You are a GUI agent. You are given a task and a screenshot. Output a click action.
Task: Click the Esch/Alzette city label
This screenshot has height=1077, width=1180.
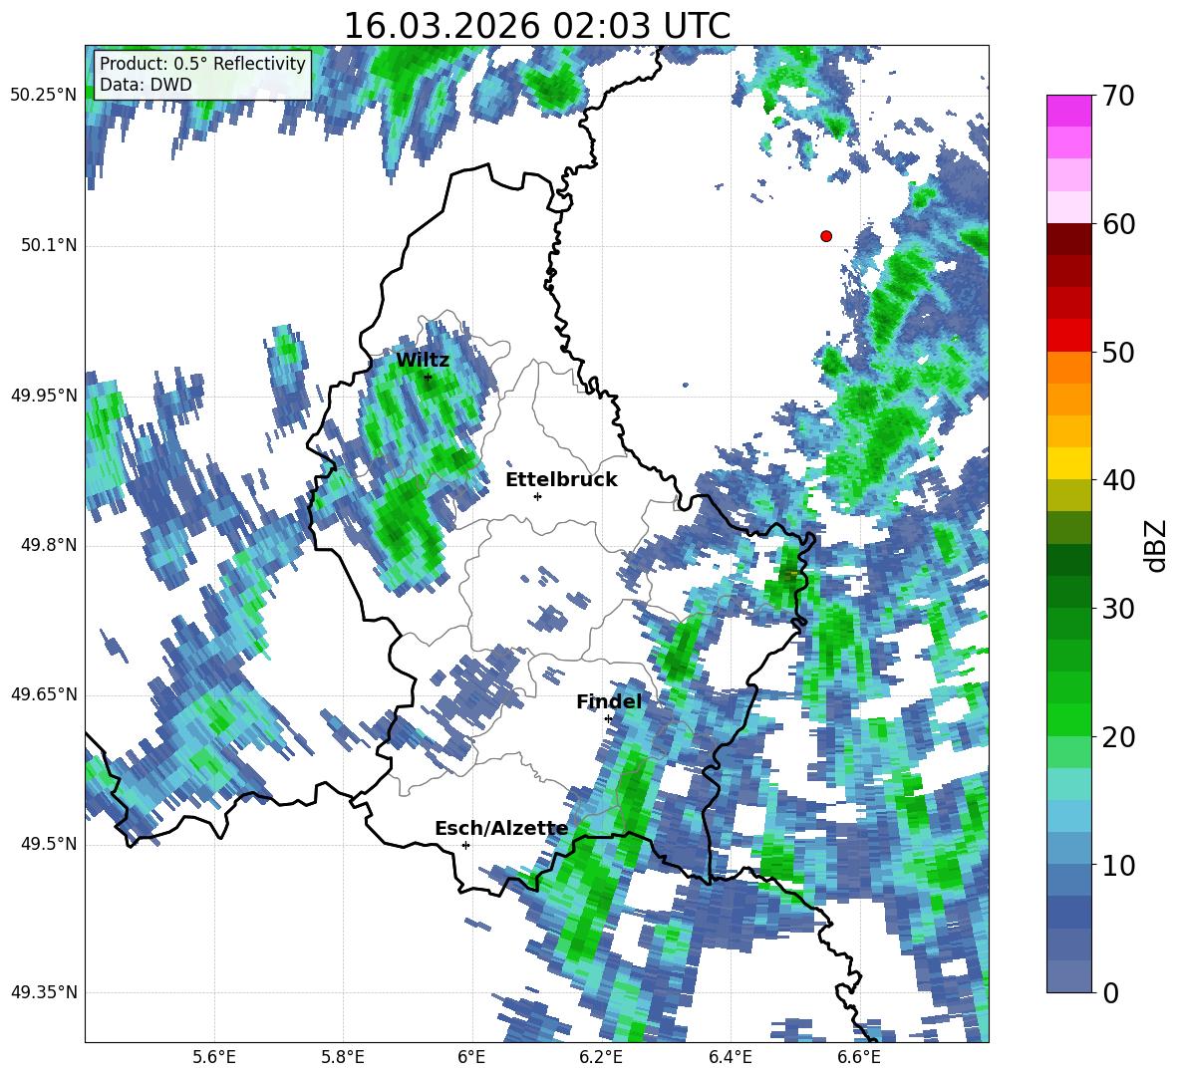(501, 829)
